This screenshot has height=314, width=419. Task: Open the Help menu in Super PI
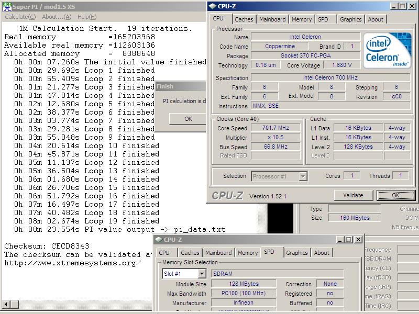(x=87, y=17)
